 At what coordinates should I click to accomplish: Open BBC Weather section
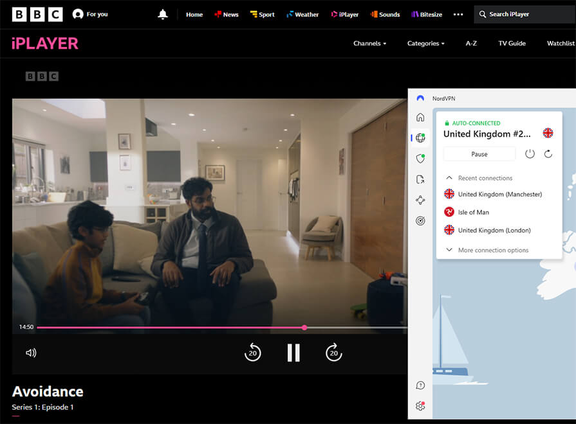point(302,14)
